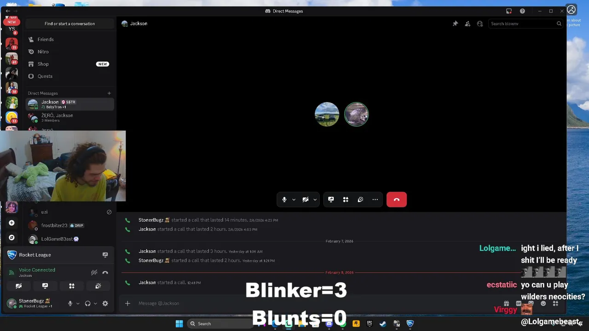This screenshot has width=589, height=331.
Task: Show the user profile icon in header
Action: (x=480, y=23)
